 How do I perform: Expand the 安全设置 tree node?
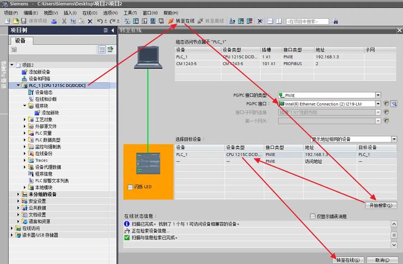[18, 201]
